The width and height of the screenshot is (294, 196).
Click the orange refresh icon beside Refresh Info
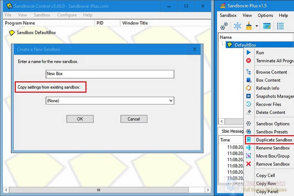coord(249,88)
